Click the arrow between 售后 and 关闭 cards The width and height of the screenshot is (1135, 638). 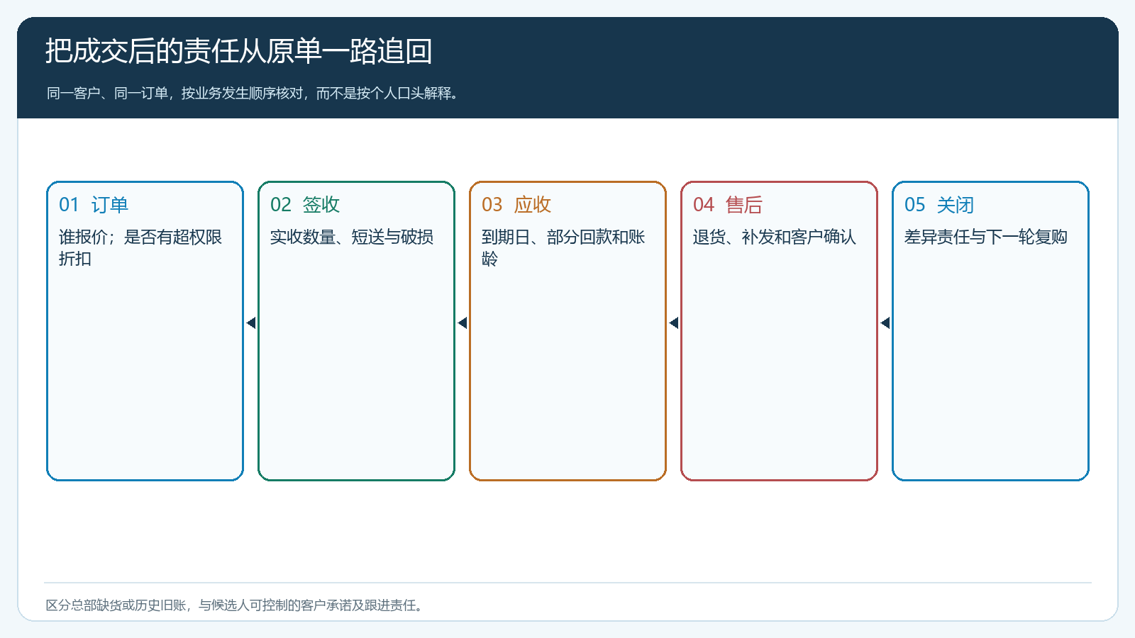pyautogui.click(x=885, y=323)
